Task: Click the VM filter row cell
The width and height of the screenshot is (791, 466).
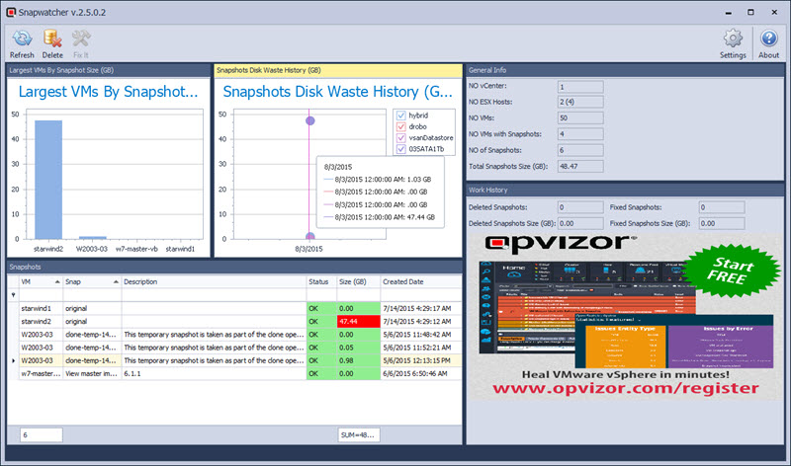Action: (41, 295)
